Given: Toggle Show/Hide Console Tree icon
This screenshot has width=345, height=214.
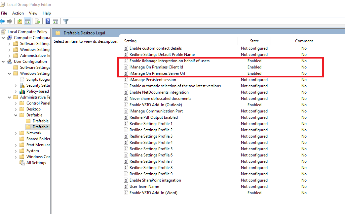Looking at the screenshot, I should tap(28, 21).
